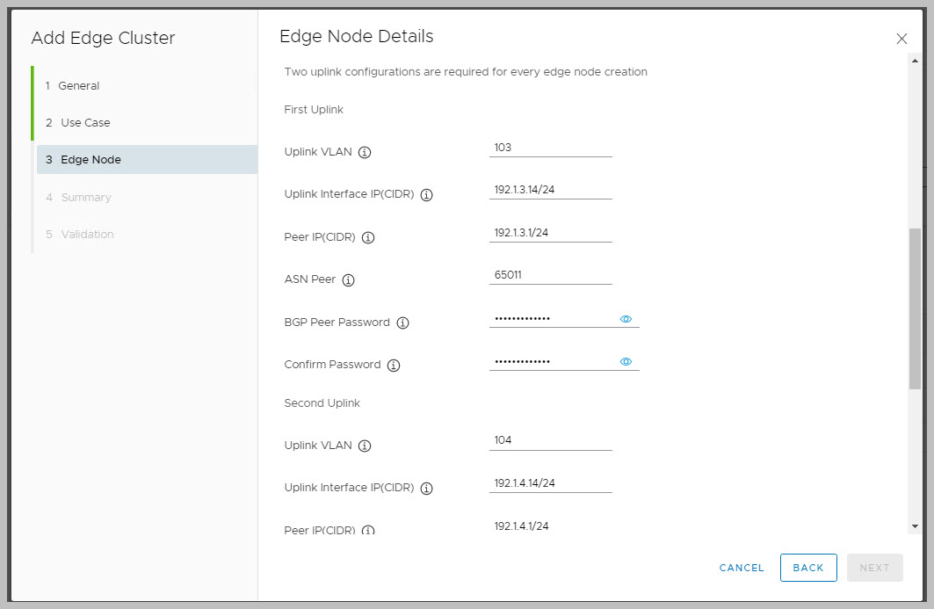
Task: Reveal BGP Peer Password with eye icon
Action: click(626, 319)
